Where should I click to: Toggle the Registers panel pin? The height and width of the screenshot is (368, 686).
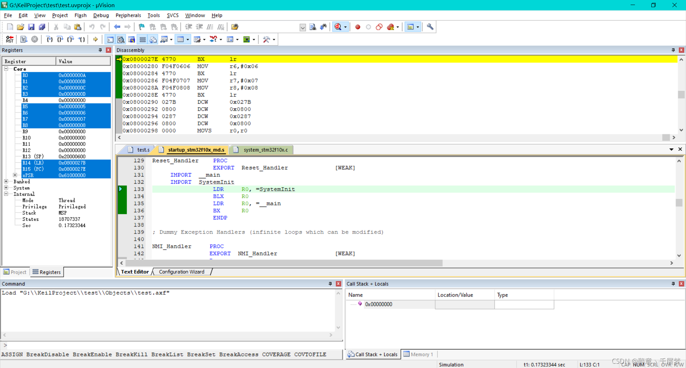(100, 50)
